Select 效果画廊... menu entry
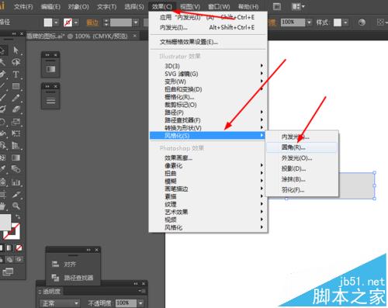 coord(208,157)
